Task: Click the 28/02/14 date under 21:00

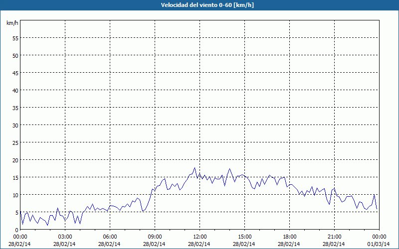Action: [334, 244]
